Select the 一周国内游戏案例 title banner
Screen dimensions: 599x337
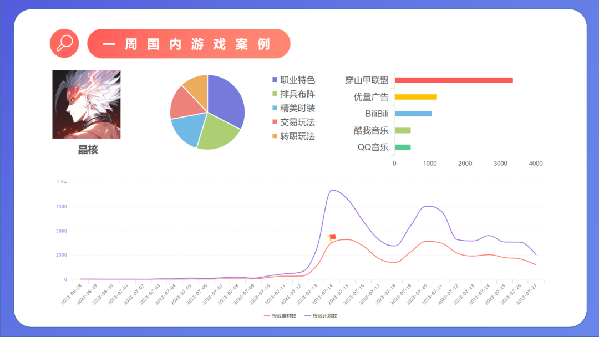189,43
